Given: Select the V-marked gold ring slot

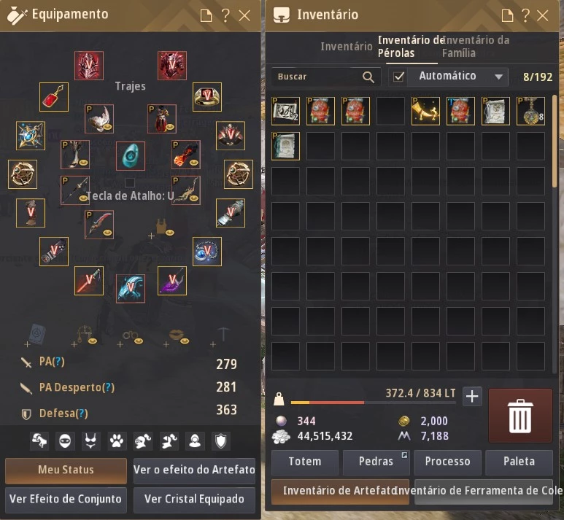Looking at the screenshot, I should click(x=206, y=97).
